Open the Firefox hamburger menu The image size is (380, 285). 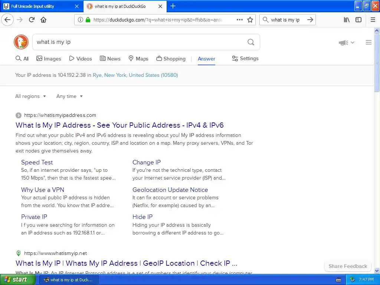(x=373, y=20)
